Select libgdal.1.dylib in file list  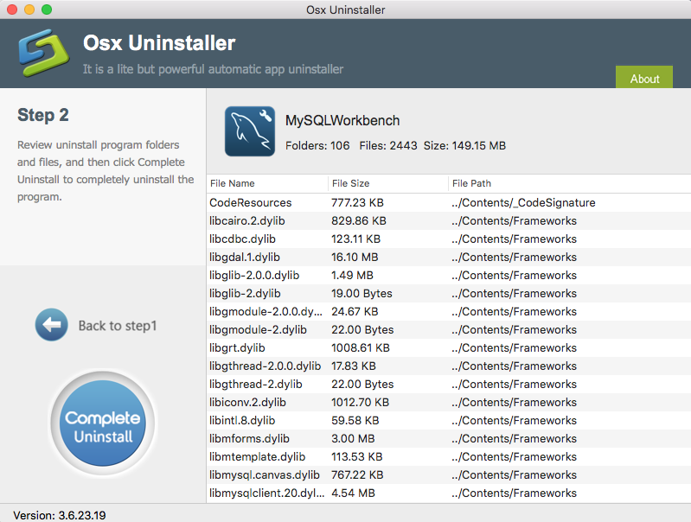(245, 257)
